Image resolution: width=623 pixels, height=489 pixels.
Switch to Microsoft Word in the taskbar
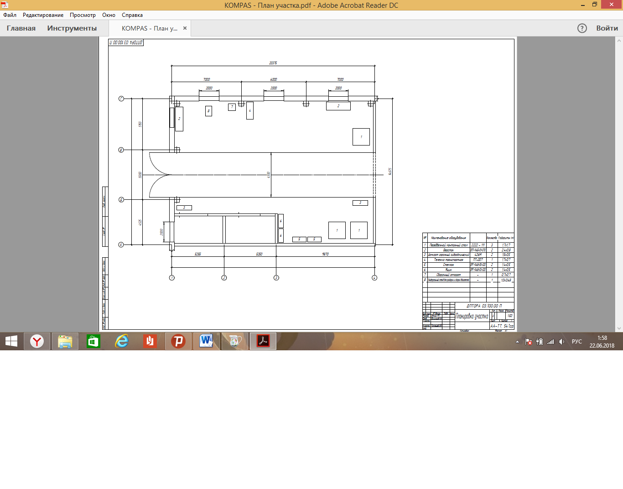coord(206,341)
